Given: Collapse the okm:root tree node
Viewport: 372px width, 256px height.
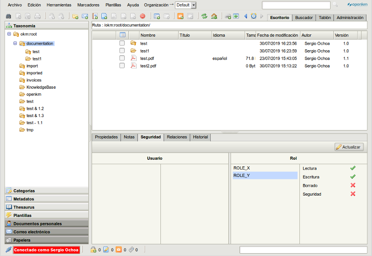Looking at the screenshot, I should 9,34.
